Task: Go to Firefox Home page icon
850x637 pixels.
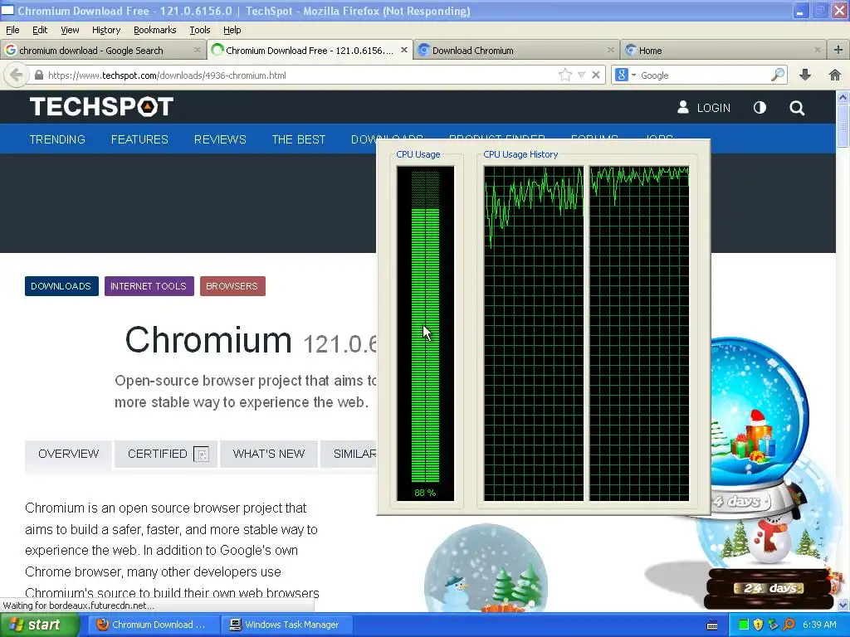Action: pos(835,75)
